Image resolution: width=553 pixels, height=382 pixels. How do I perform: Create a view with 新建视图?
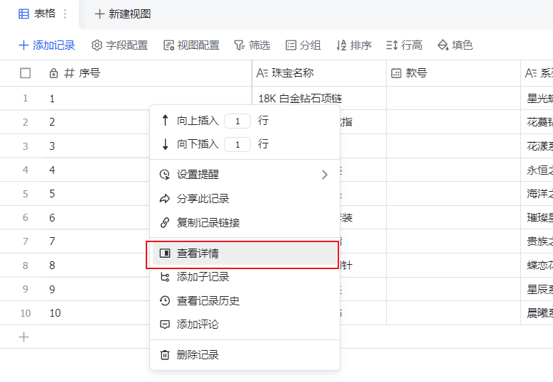122,14
